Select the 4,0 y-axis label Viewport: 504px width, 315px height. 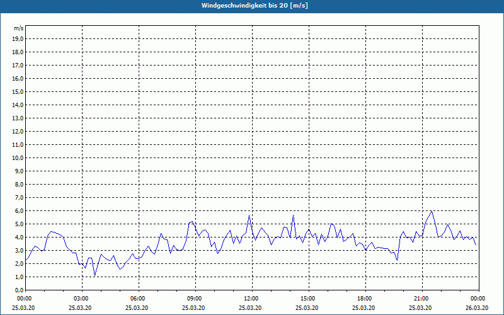click(20, 238)
